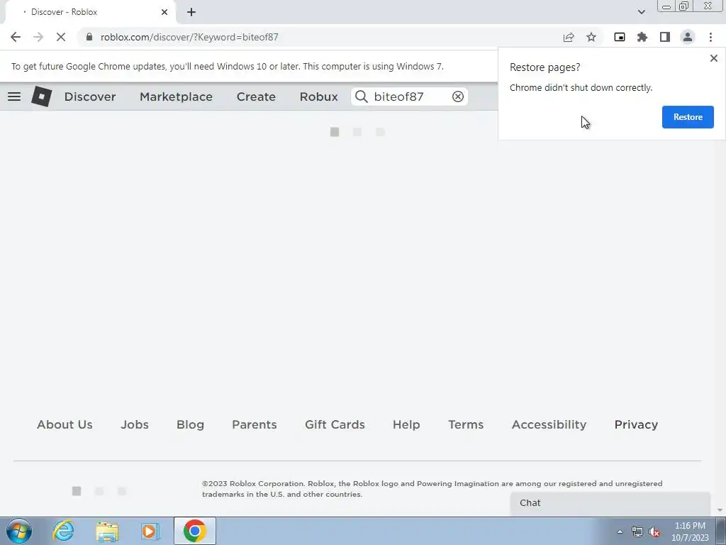726x545 pixels.
Task: Open the Discover nav item
Action: pyautogui.click(x=90, y=97)
